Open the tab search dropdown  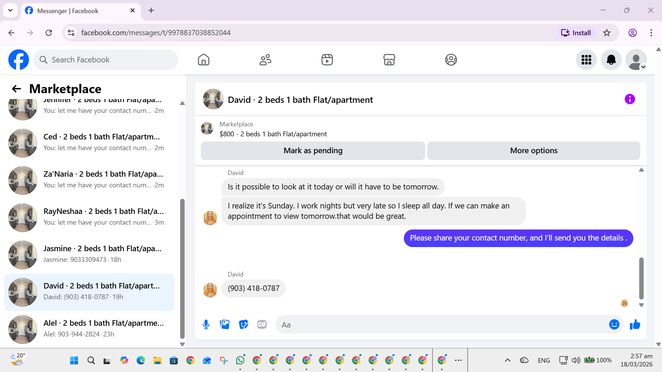(10, 11)
